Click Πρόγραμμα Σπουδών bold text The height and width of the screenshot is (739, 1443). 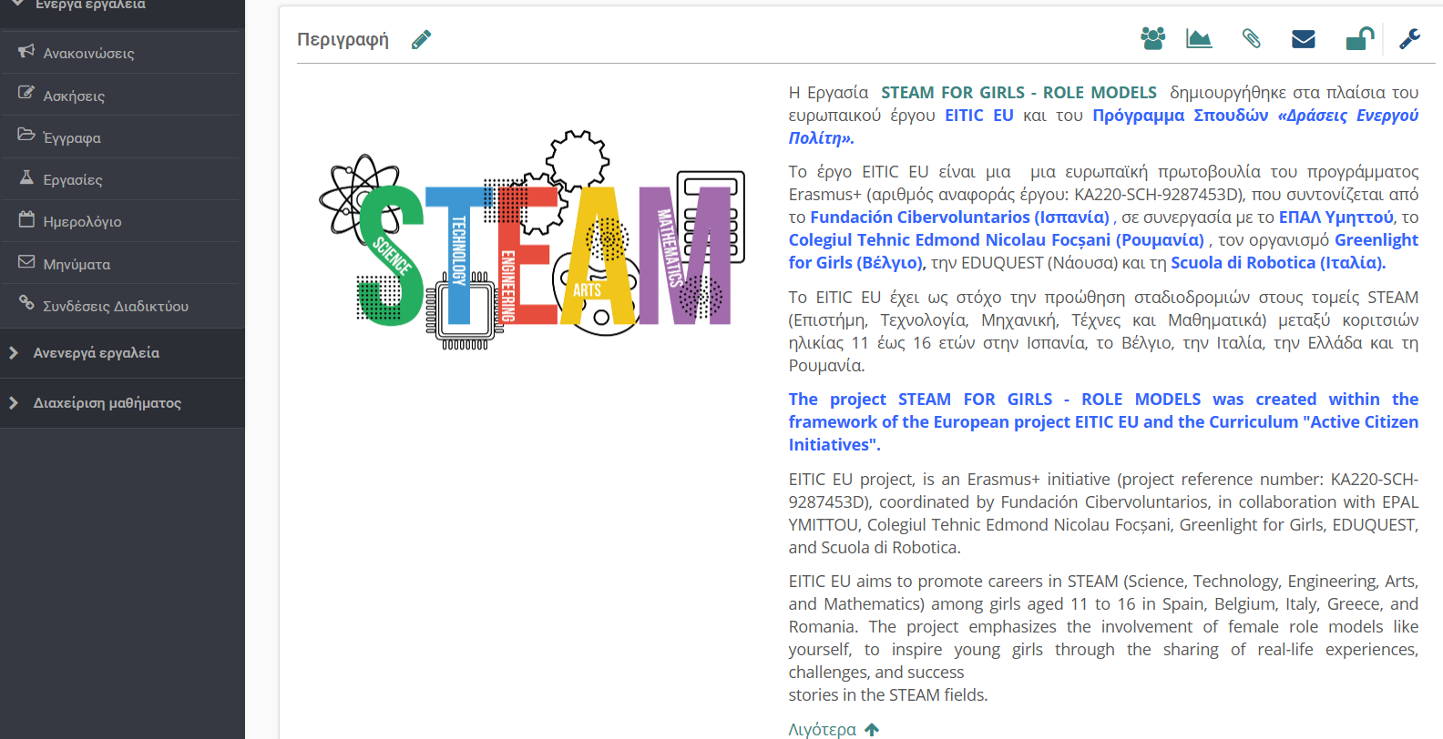point(1181,116)
